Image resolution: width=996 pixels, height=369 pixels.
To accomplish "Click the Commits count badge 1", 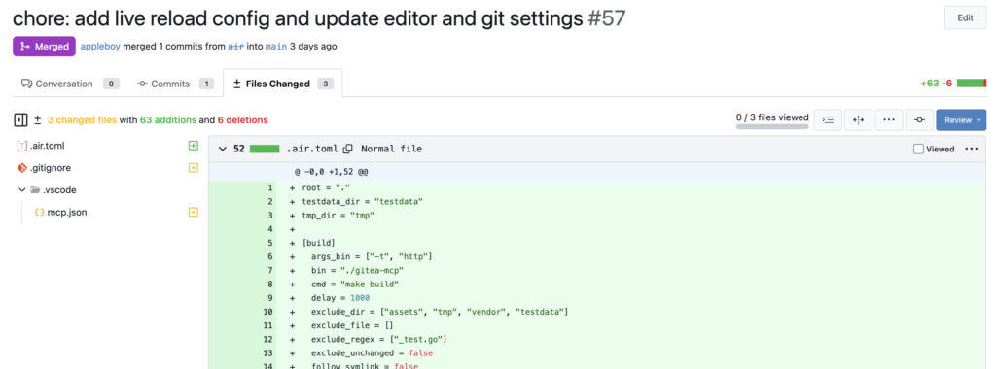I will coord(206,84).
